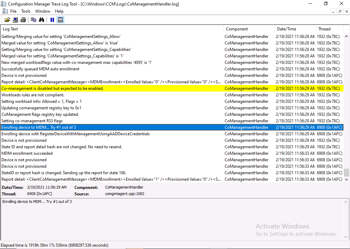Select the Report detail row with Enrolled Value="0"
The height and width of the screenshot is (249, 350).
point(172,82)
